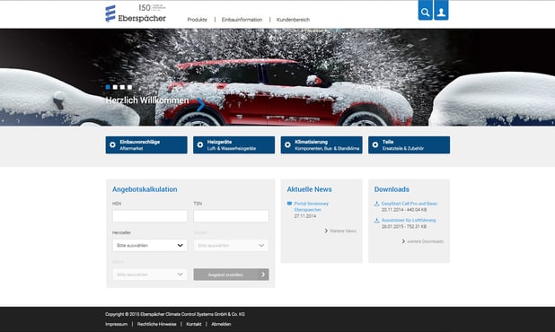Open Heizgeräte Luft- & Wasserheizgeräte tile

pyautogui.click(x=234, y=145)
